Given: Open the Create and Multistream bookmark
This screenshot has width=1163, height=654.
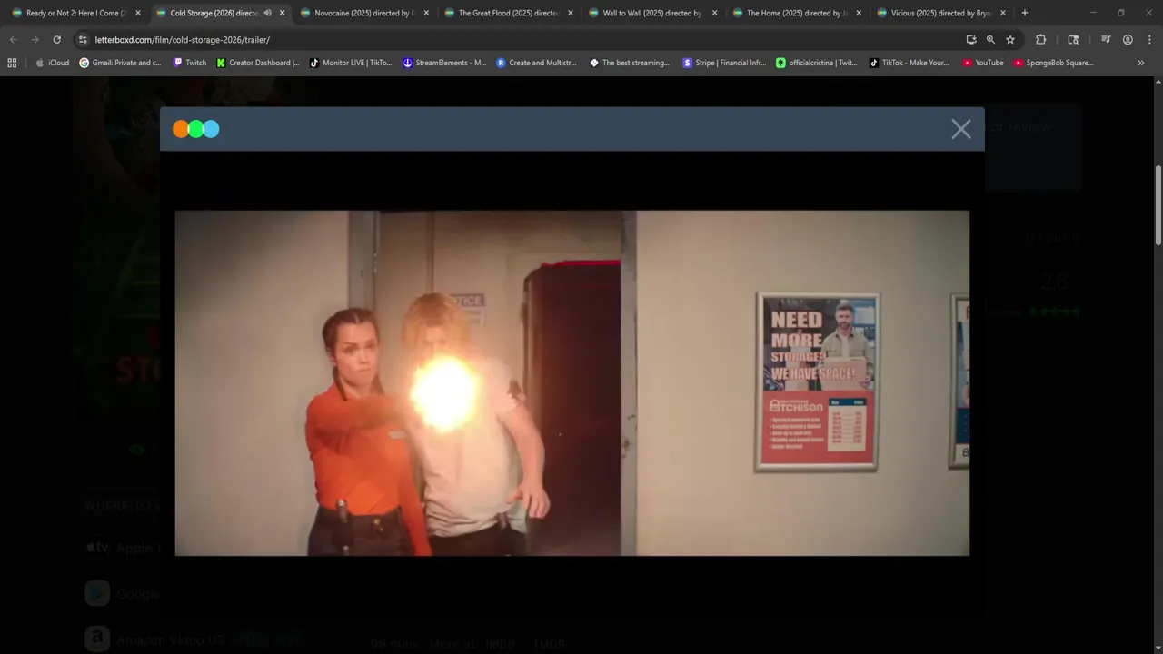Looking at the screenshot, I should click(x=536, y=63).
